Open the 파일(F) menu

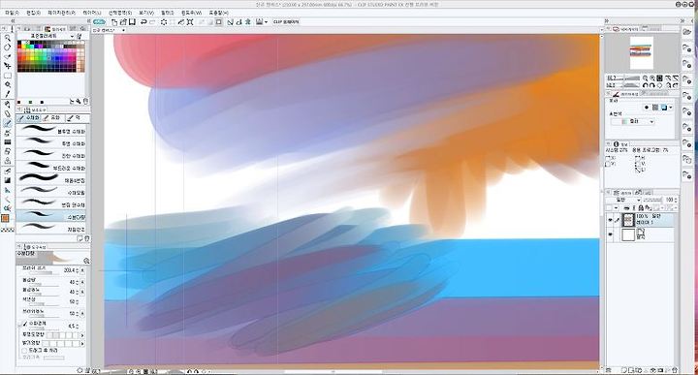pyautogui.click(x=12, y=14)
